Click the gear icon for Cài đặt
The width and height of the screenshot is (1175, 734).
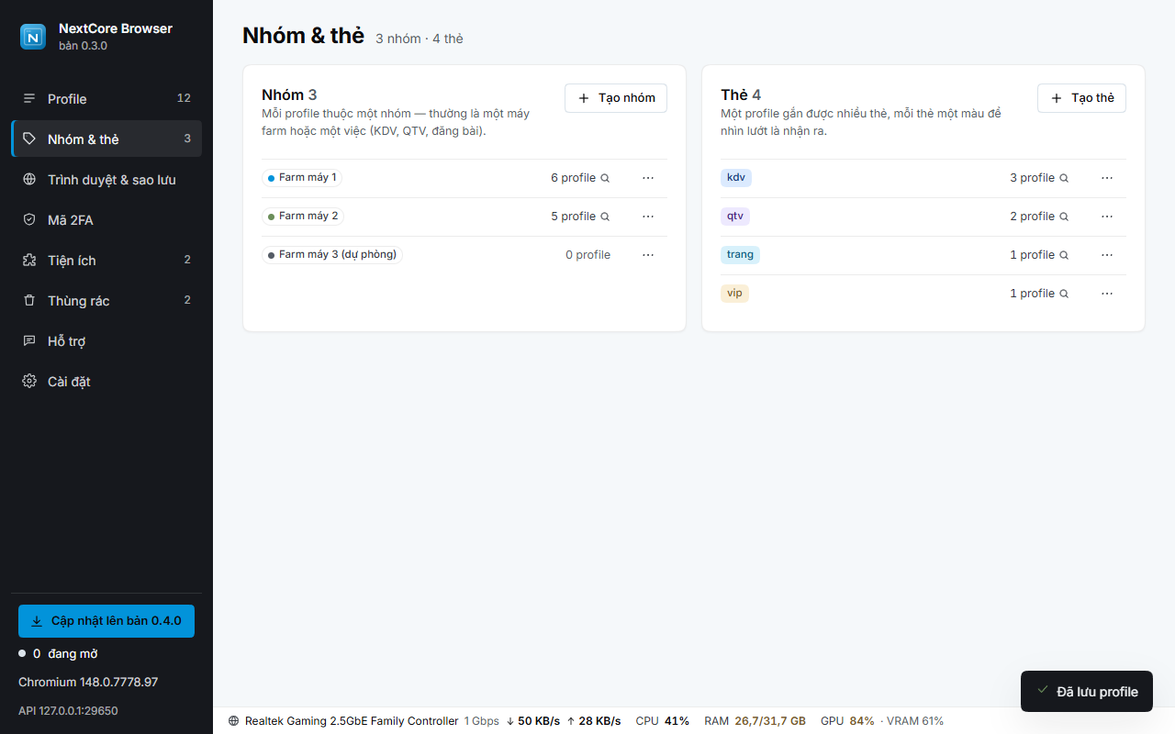[29, 381]
